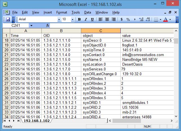Center align cell text
Screen dimensions: 181x131
(107, 19)
